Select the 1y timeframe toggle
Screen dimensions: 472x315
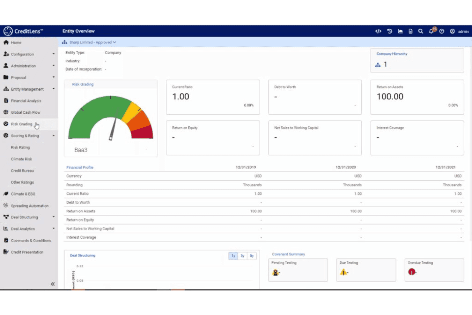pos(233,256)
